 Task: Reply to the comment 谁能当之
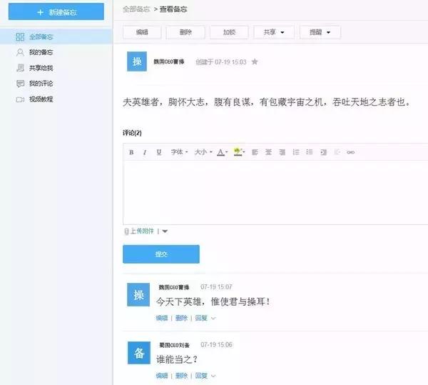tap(201, 376)
